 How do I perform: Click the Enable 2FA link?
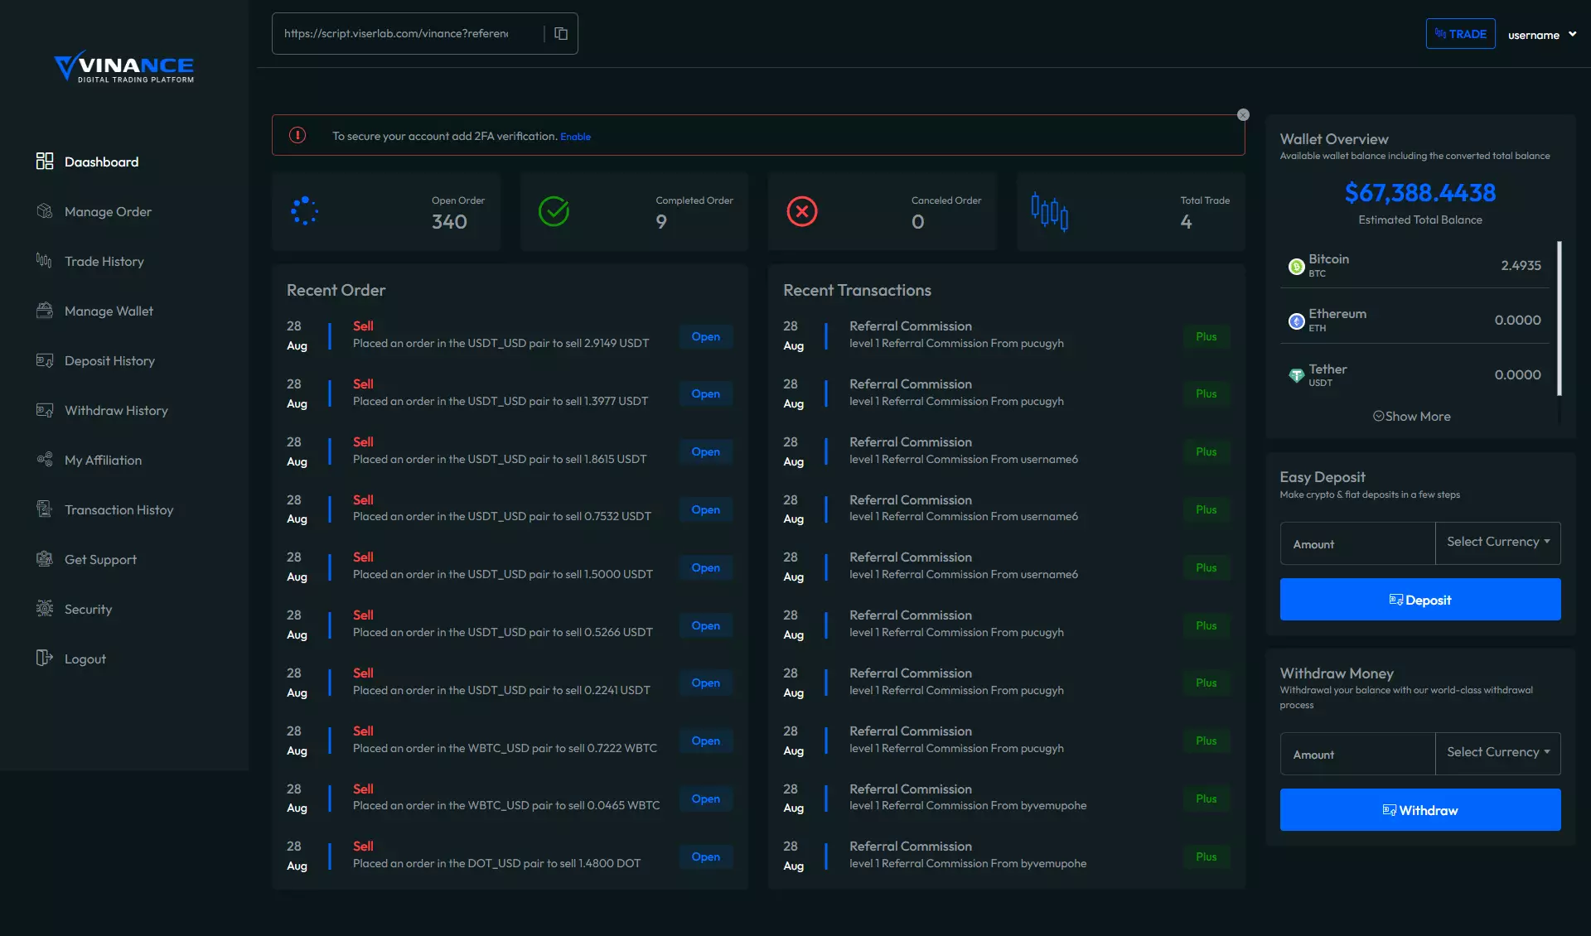click(x=575, y=137)
